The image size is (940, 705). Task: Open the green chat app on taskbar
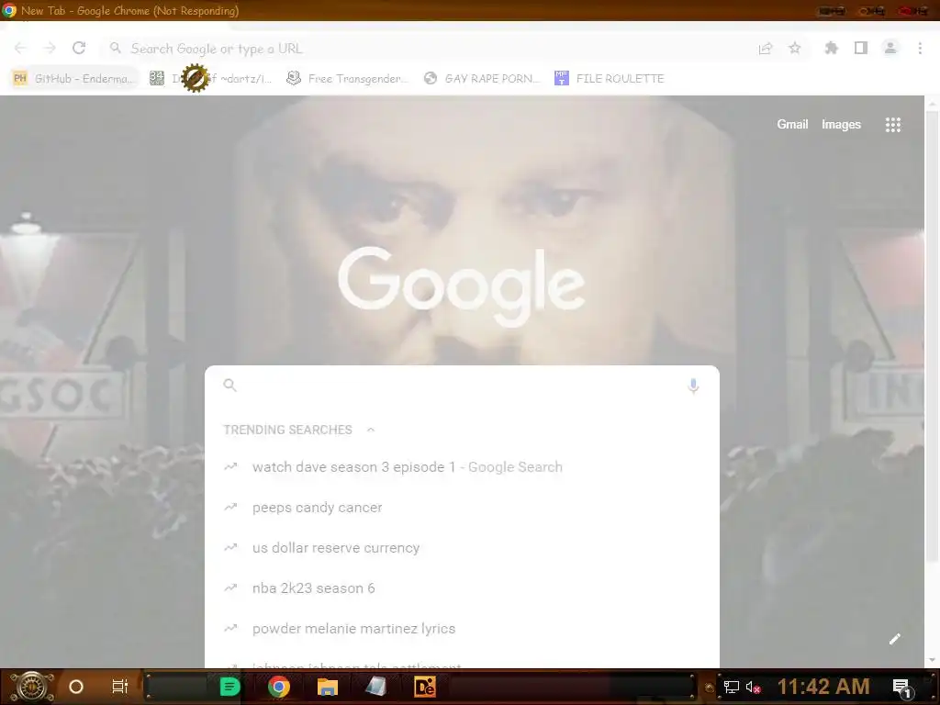pyautogui.click(x=229, y=687)
